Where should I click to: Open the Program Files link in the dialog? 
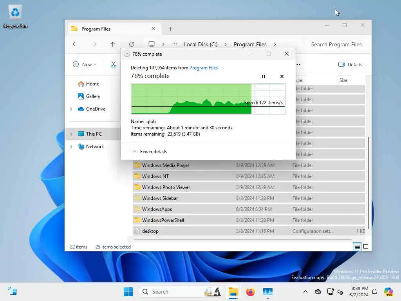(x=204, y=67)
